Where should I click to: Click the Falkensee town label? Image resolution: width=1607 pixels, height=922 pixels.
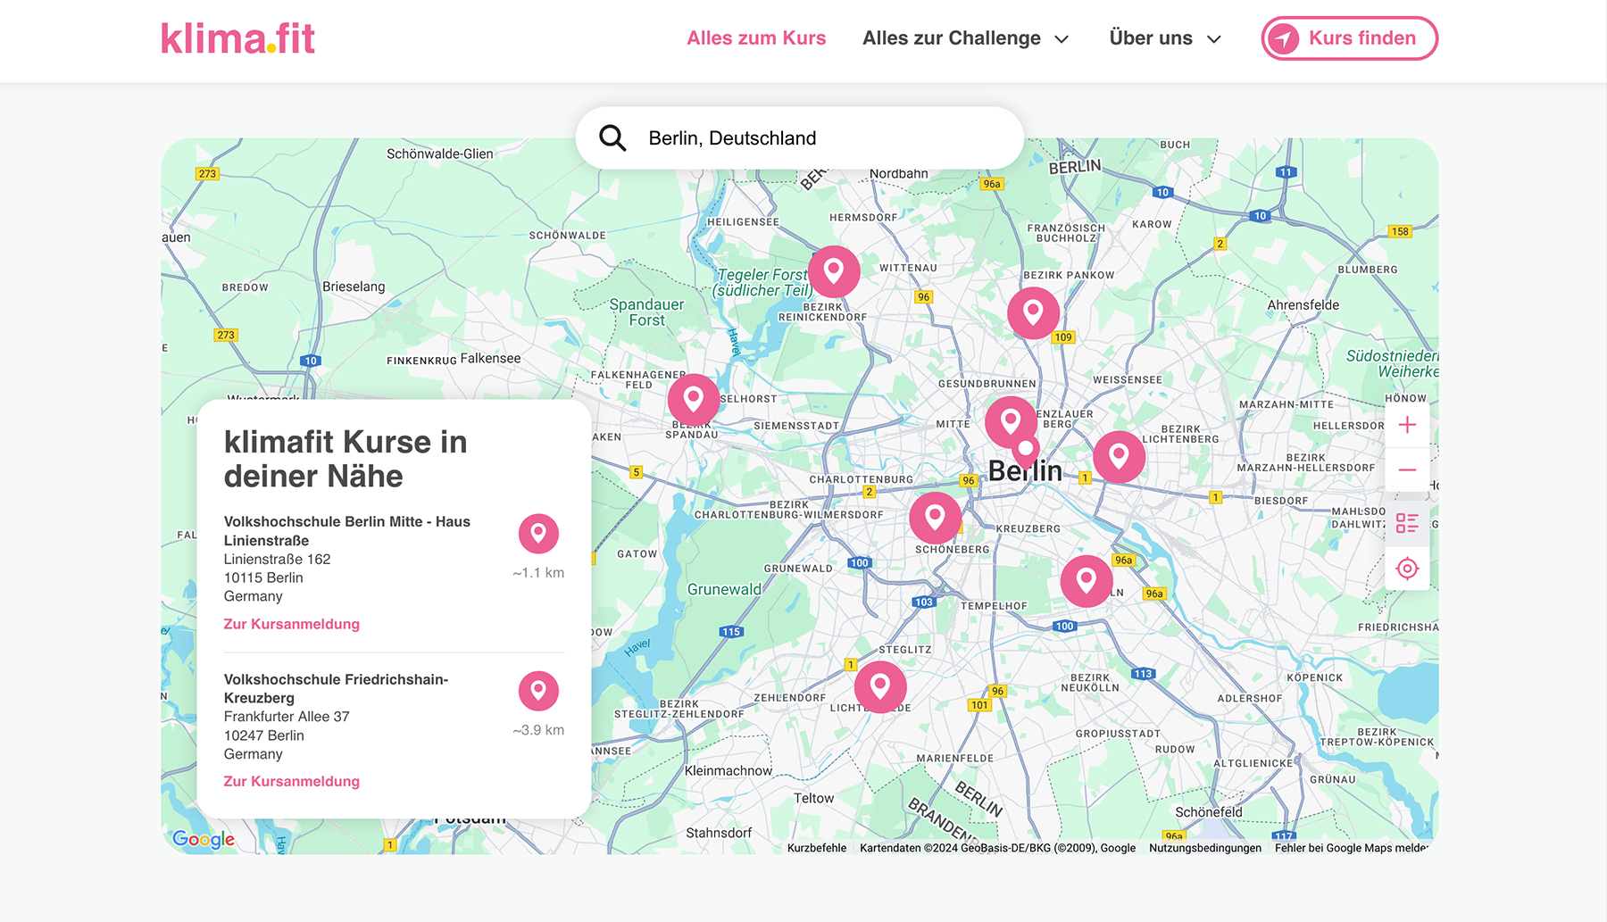tap(490, 358)
